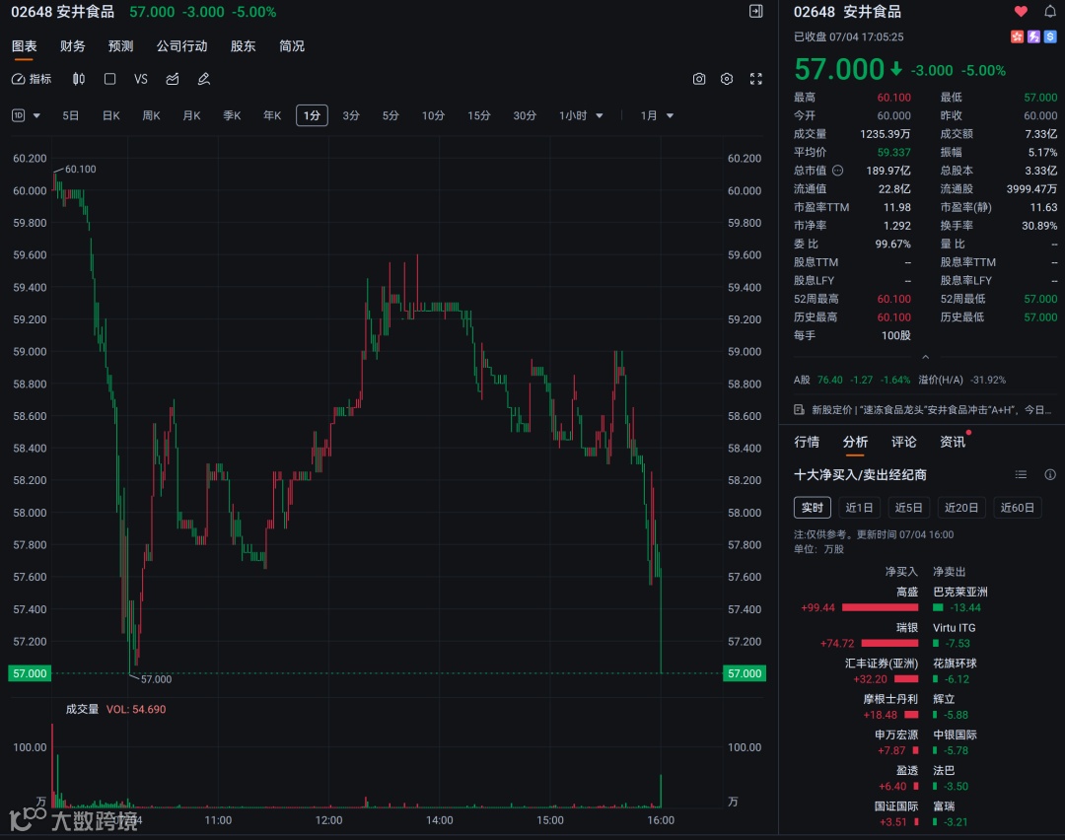
Task: Click the Virtu ITG net-sell row
Action: tap(955, 636)
